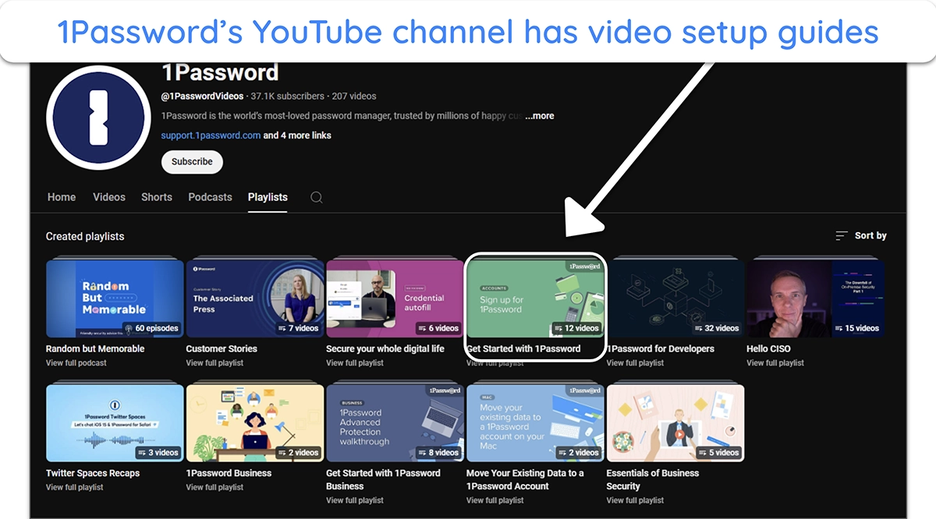Switch to the Videos tab

tap(109, 197)
